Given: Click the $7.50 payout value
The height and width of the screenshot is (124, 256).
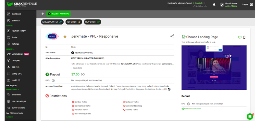Looking at the screenshot, I should point(75,74).
